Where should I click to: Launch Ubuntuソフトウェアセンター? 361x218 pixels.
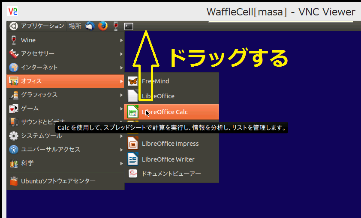(66, 181)
